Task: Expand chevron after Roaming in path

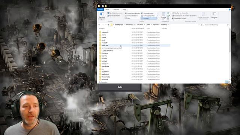Action: coord(169,25)
